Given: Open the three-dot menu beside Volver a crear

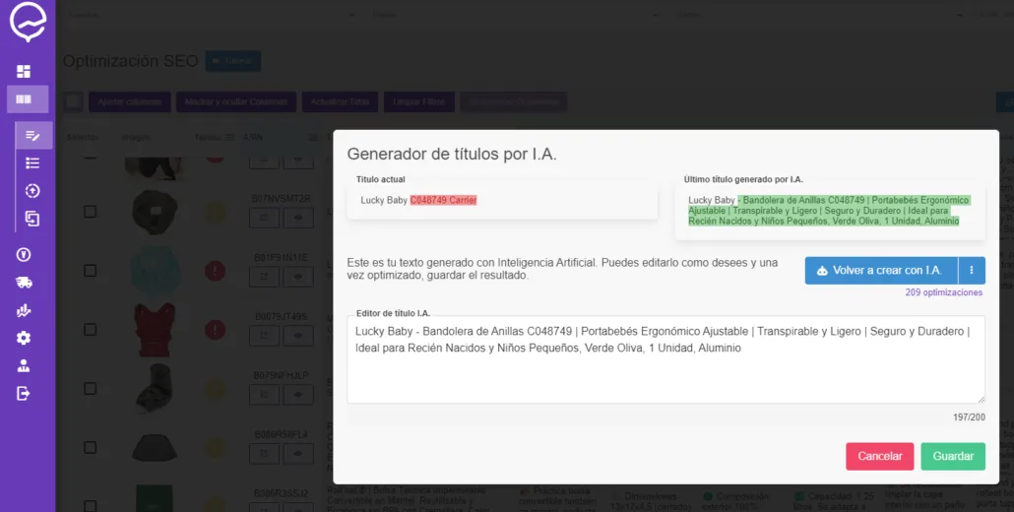Looking at the screenshot, I should tap(972, 270).
